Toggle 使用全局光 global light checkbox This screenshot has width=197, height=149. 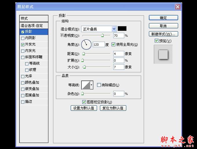pos(113,44)
